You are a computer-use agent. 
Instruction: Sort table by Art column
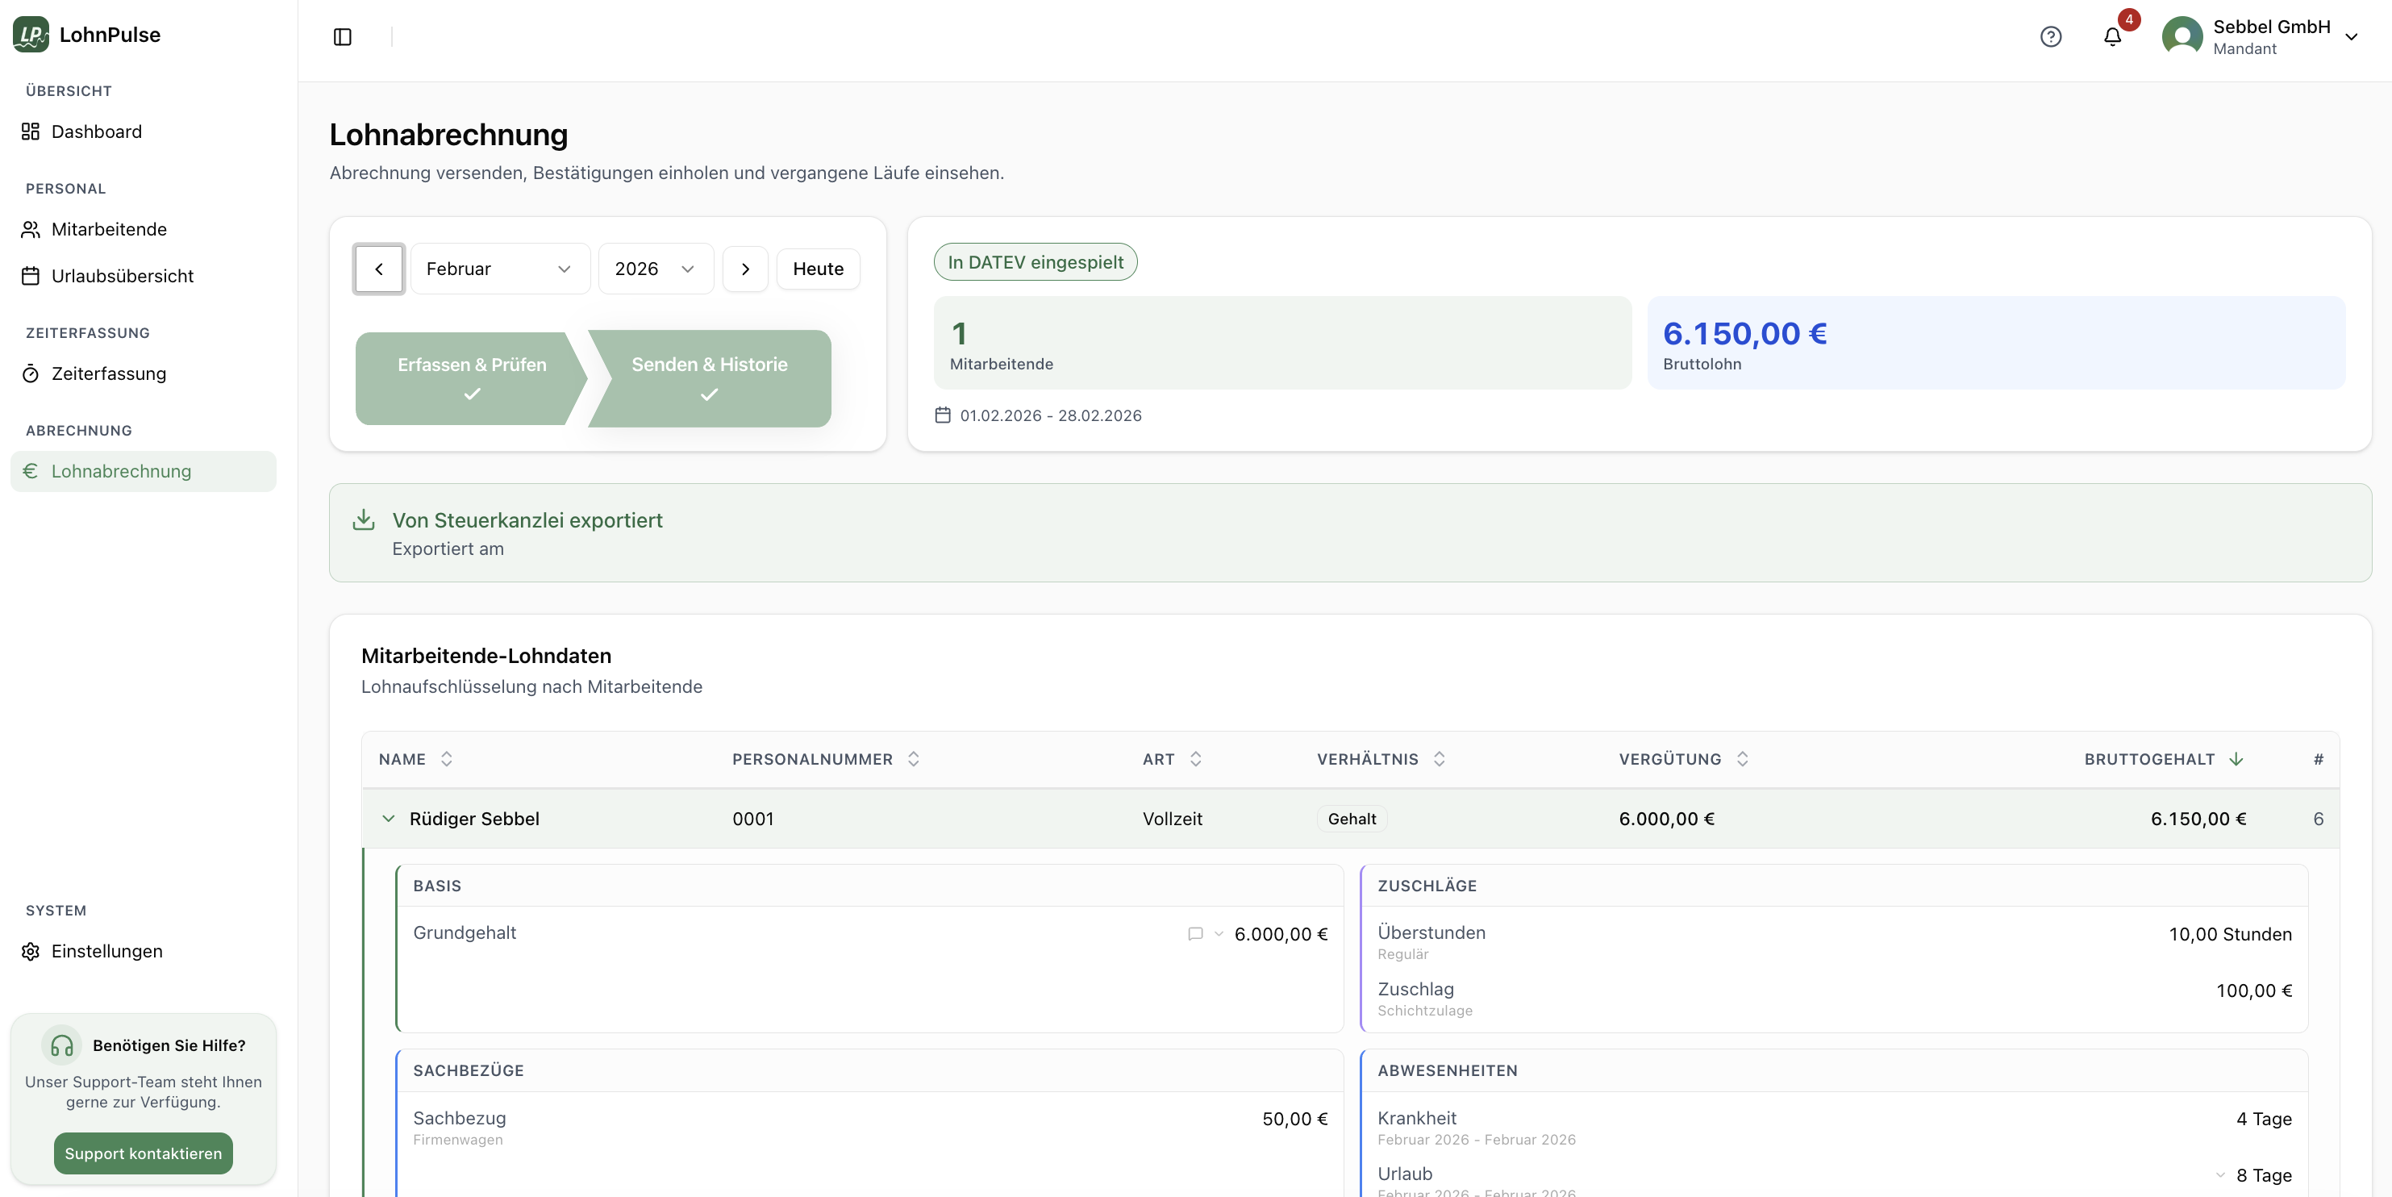tap(1172, 759)
